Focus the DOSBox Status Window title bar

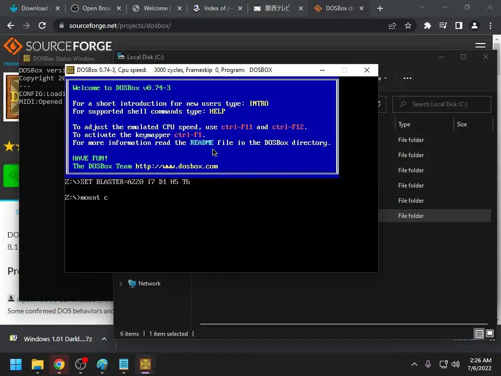[x=67, y=59]
